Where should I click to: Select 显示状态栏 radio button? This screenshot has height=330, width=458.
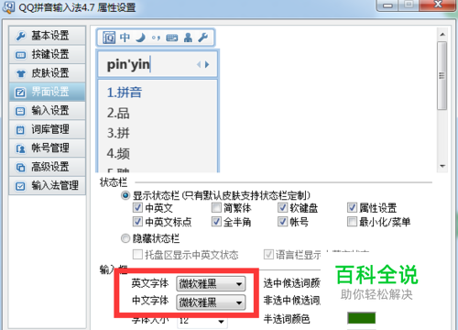click(125, 195)
